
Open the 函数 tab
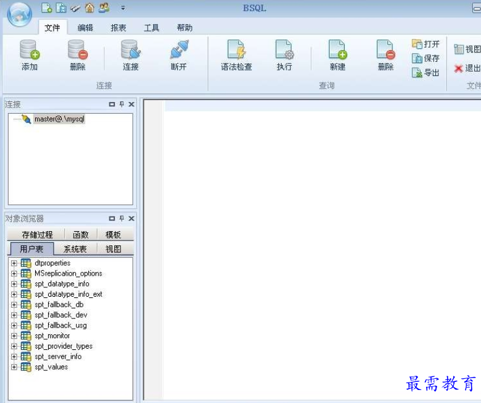[81, 235]
